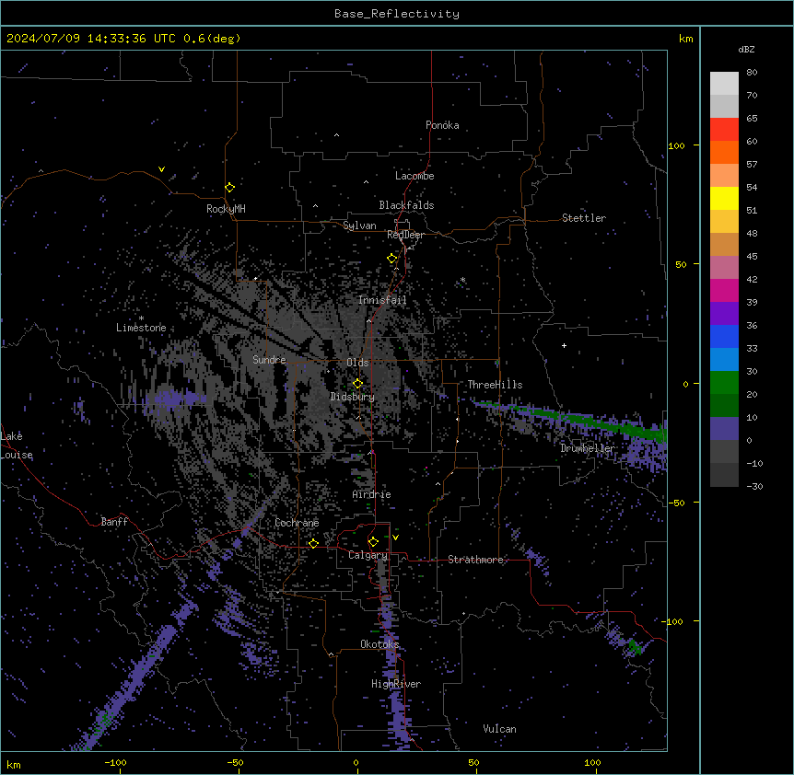The width and height of the screenshot is (794, 775).
Task: Select the blue 36-33 dBZ legend swatch
Action: [x=724, y=336]
